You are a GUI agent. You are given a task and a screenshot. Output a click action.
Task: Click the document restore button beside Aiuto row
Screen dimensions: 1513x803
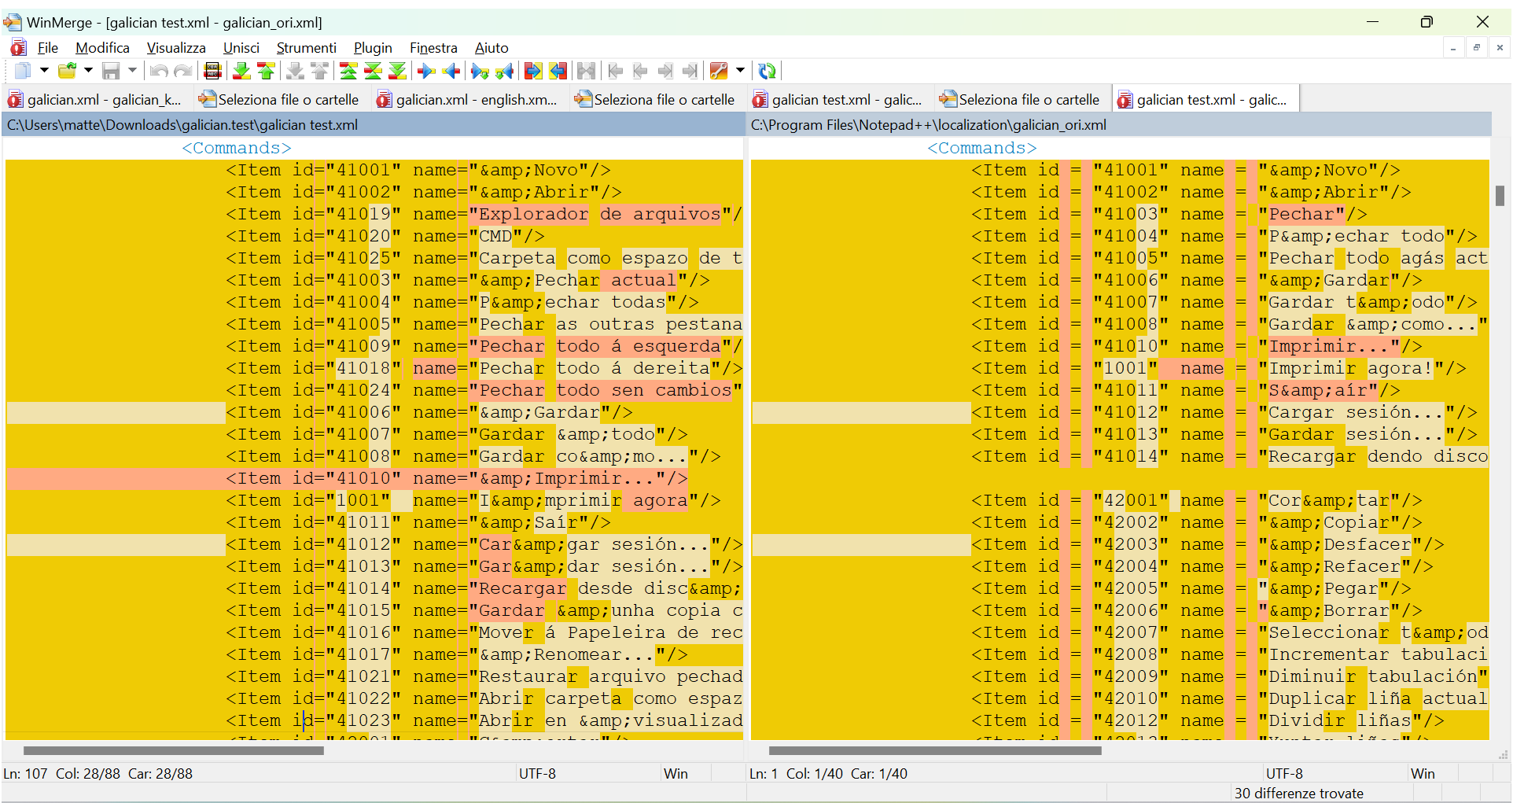pyautogui.click(x=1477, y=48)
